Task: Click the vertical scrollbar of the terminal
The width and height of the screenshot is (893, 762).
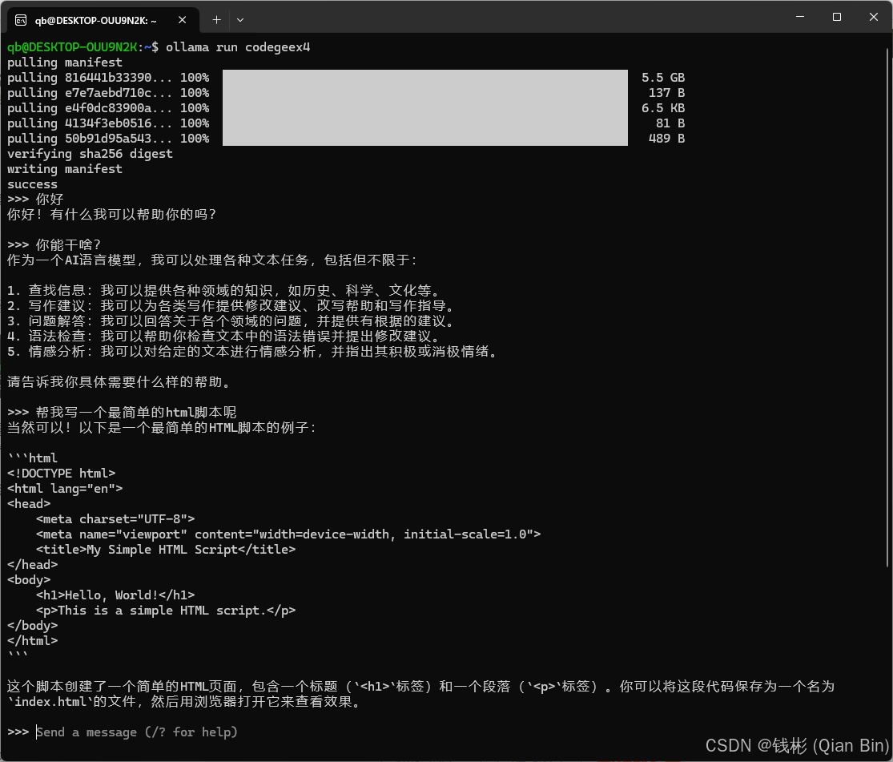Action: [x=887, y=308]
